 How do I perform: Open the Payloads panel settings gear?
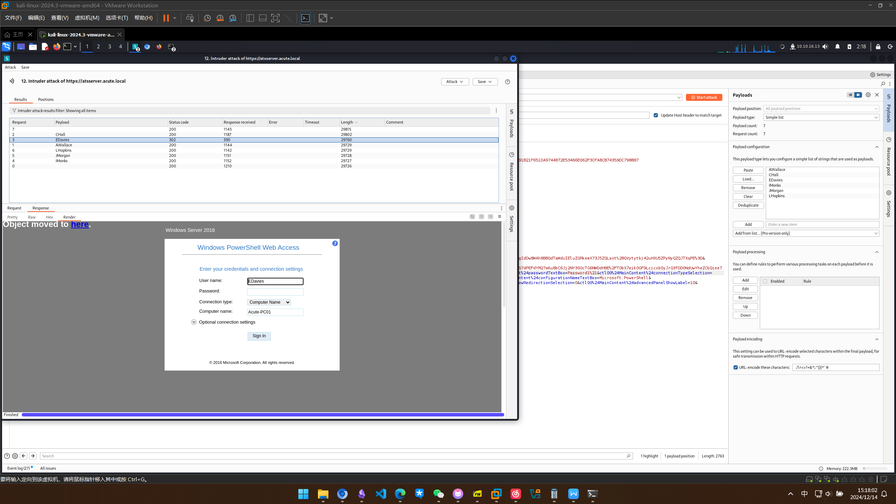[x=868, y=95]
